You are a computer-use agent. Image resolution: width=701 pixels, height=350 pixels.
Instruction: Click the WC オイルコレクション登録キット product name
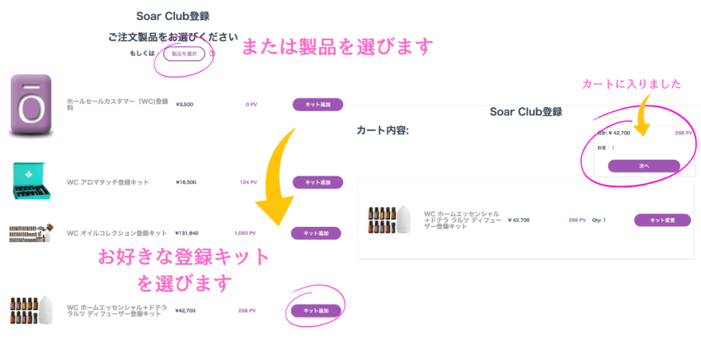(116, 233)
